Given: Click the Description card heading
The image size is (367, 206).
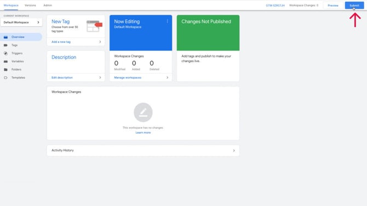Looking at the screenshot, I should coord(64,58).
